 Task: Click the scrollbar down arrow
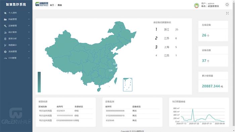click(234, 131)
